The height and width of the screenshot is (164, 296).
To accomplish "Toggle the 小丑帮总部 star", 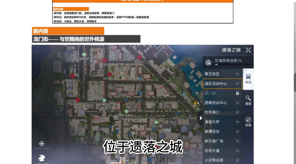I will coord(238,160).
